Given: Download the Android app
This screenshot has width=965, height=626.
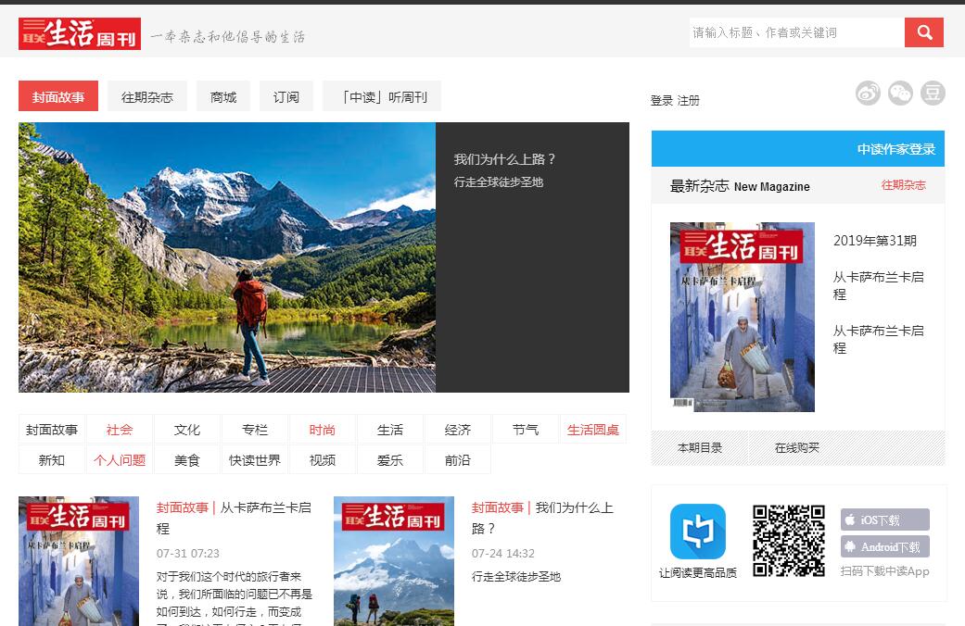Looking at the screenshot, I should click(x=884, y=547).
